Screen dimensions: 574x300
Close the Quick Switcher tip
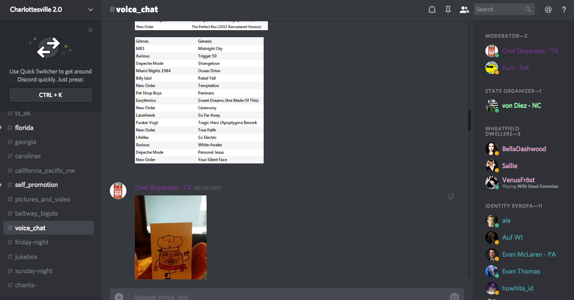(x=91, y=30)
